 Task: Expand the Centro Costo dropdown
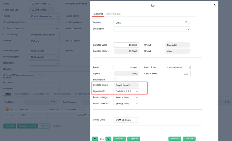[137, 120]
